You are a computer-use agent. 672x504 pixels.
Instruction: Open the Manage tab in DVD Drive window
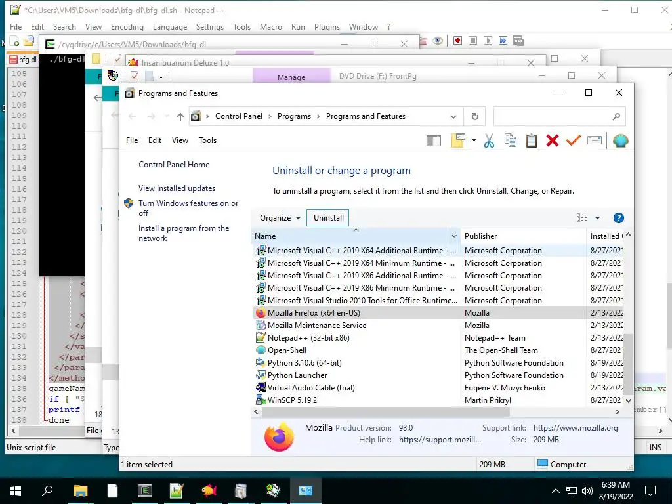coord(291,77)
